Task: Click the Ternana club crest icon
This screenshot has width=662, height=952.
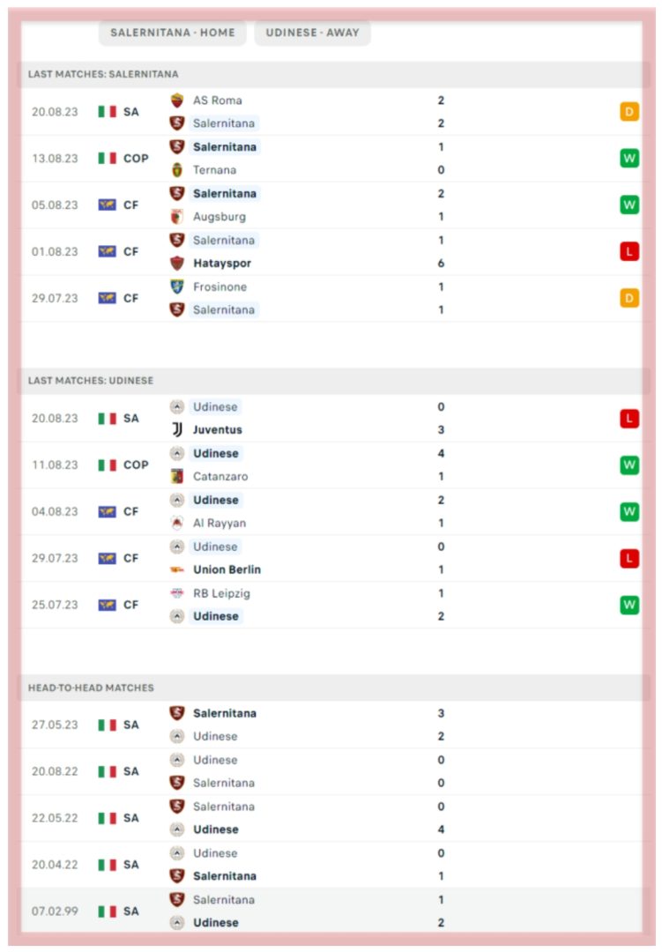Action: coord(176,170)
